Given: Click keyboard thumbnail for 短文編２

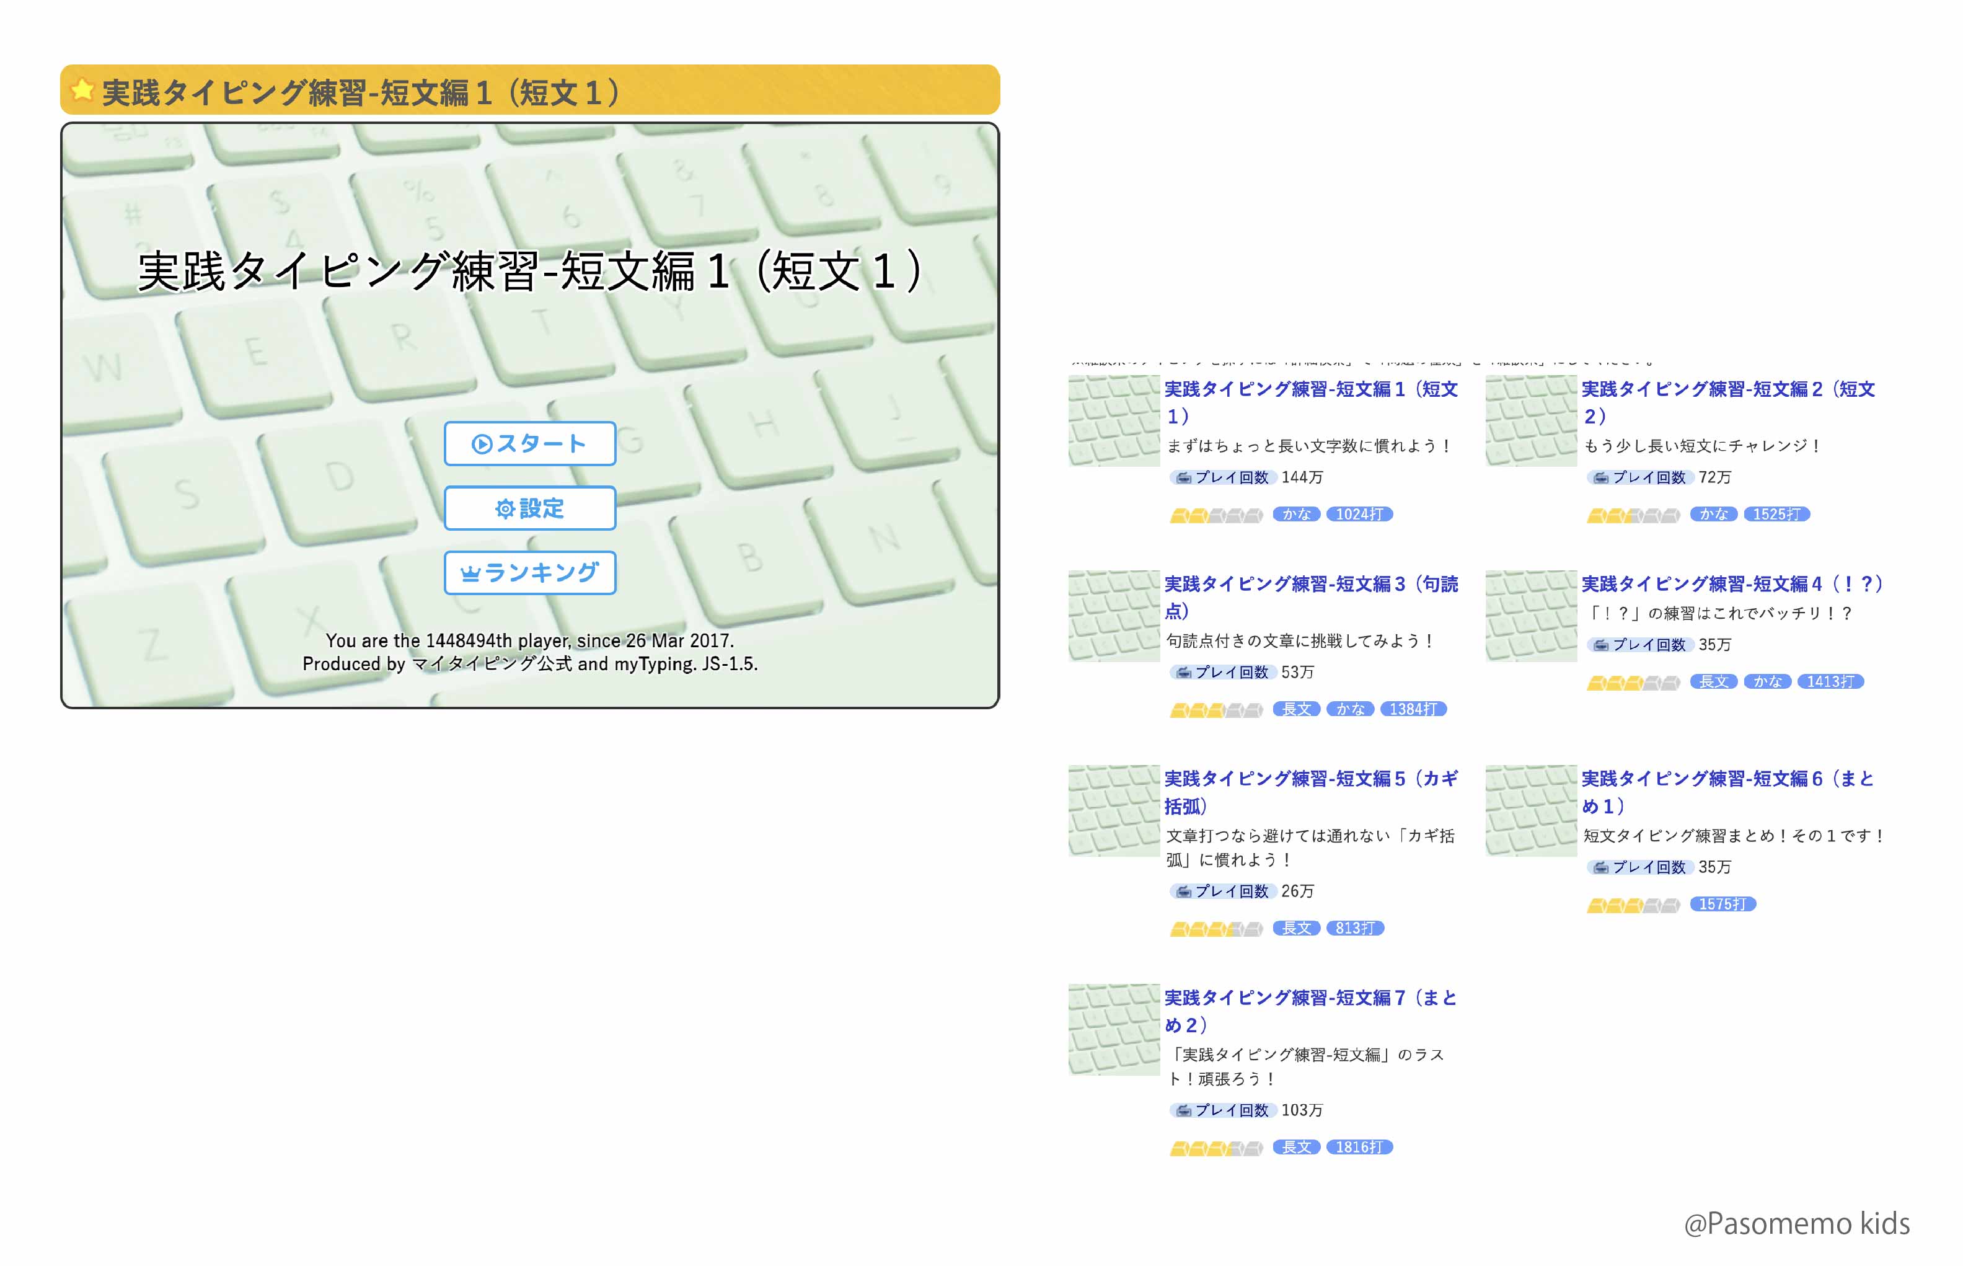Looking at the screenshot, I should pyautogui.click(x=1531, y=421).
